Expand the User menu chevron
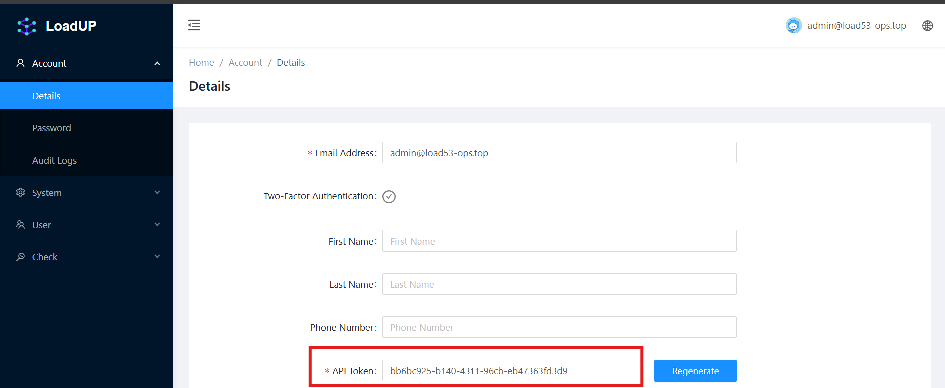The width and height of the screenshot is (945, 388). (157, 225)
